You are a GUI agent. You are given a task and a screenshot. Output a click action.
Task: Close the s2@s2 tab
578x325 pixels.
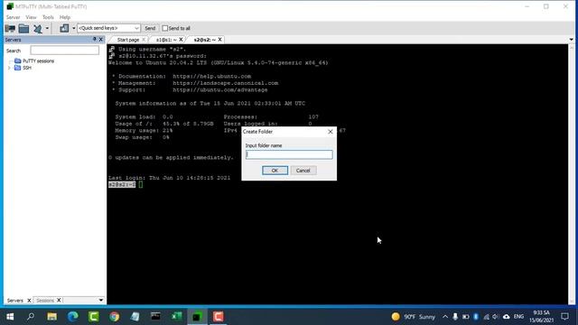[x=220, y=40]
